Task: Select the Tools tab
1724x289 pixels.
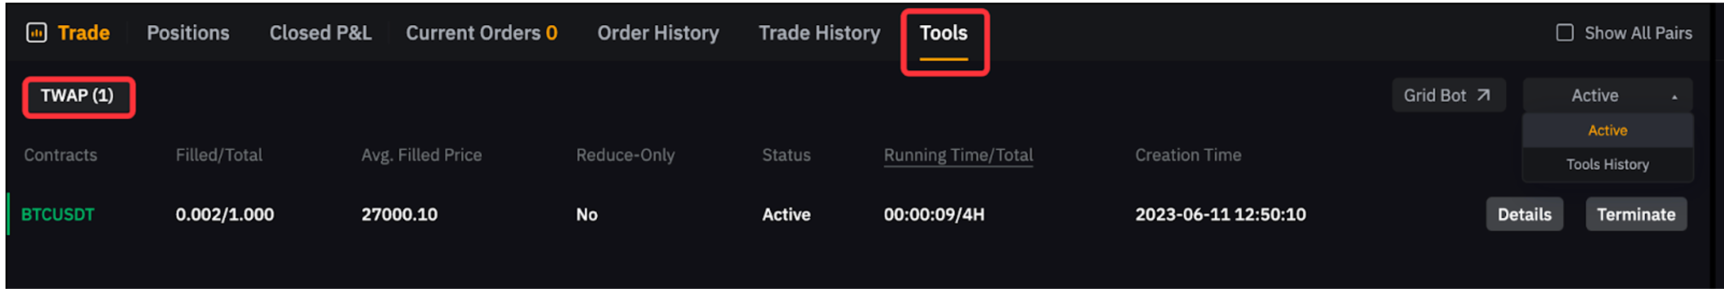Action: point(943,33)
